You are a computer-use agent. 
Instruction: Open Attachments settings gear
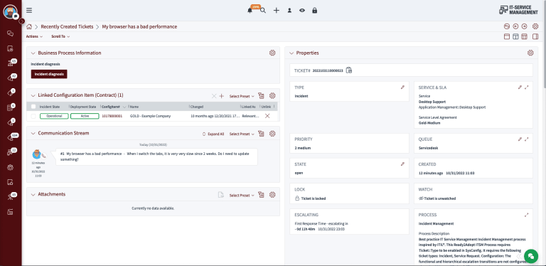[x=272, y=195]
